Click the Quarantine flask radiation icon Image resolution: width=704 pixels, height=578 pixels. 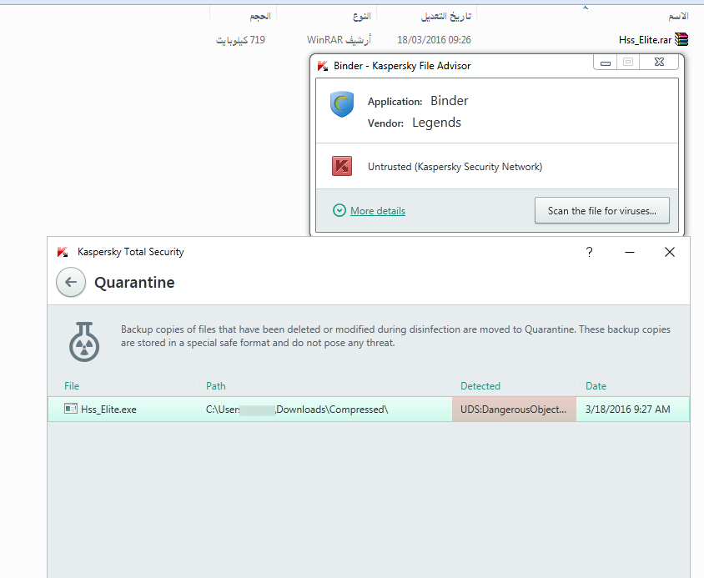[84, 341]
